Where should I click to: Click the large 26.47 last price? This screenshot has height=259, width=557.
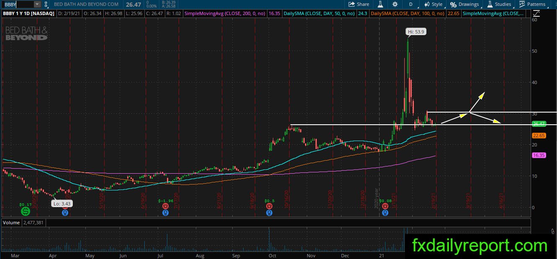pyautogui.click(x=133, y=4)
